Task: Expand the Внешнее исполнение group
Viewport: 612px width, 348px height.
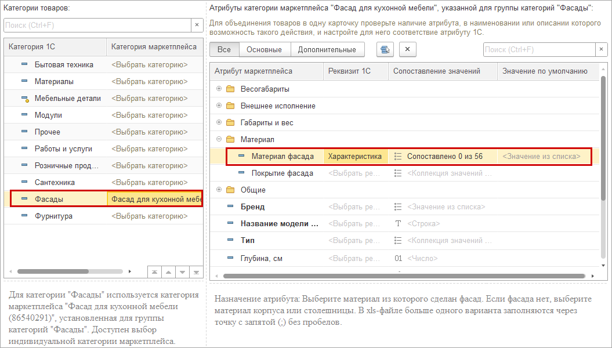Action: tap(219, 106)
